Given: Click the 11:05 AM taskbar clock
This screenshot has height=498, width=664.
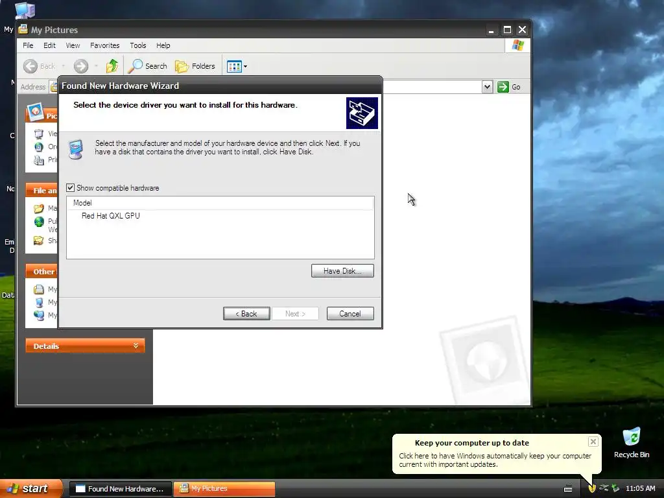Looking at the screenshot, I should click(x=640, y=488).
